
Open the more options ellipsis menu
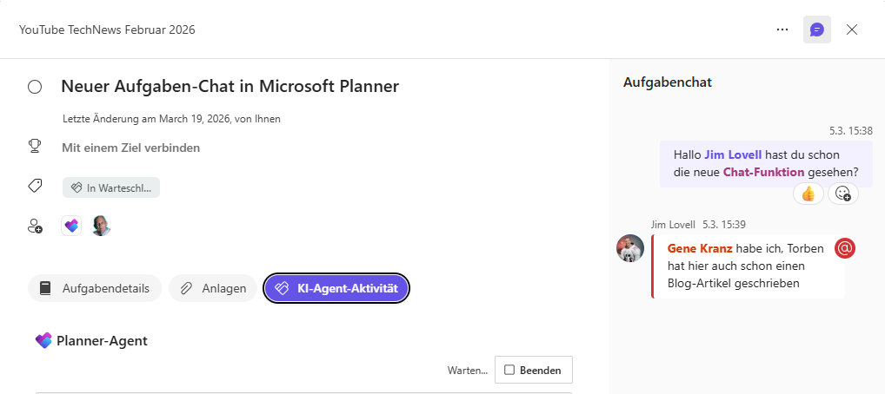click(782, 30)
